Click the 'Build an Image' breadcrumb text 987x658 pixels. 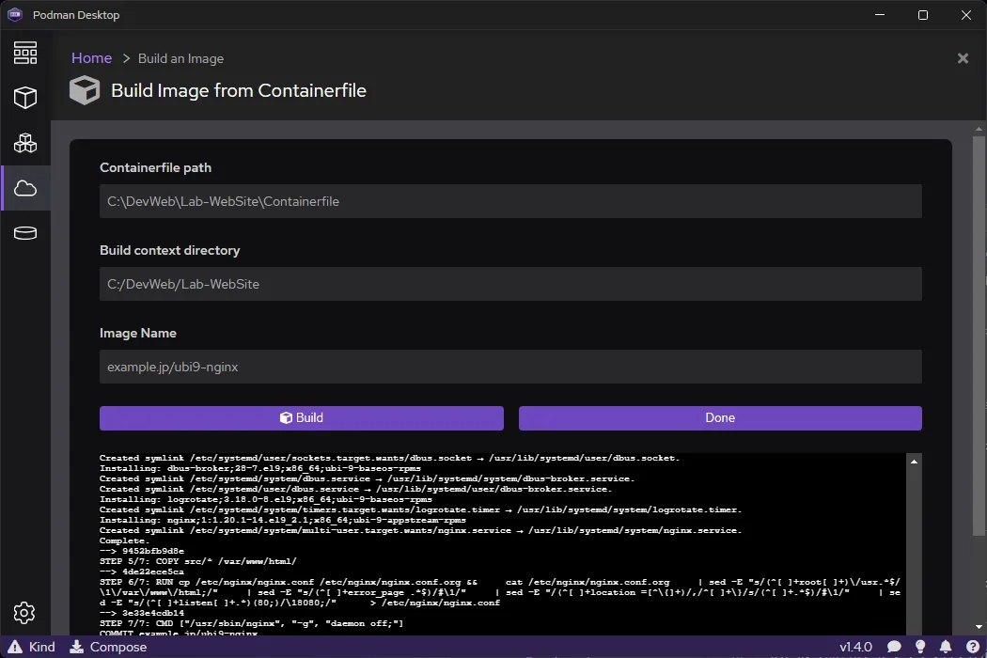[180, 58]
